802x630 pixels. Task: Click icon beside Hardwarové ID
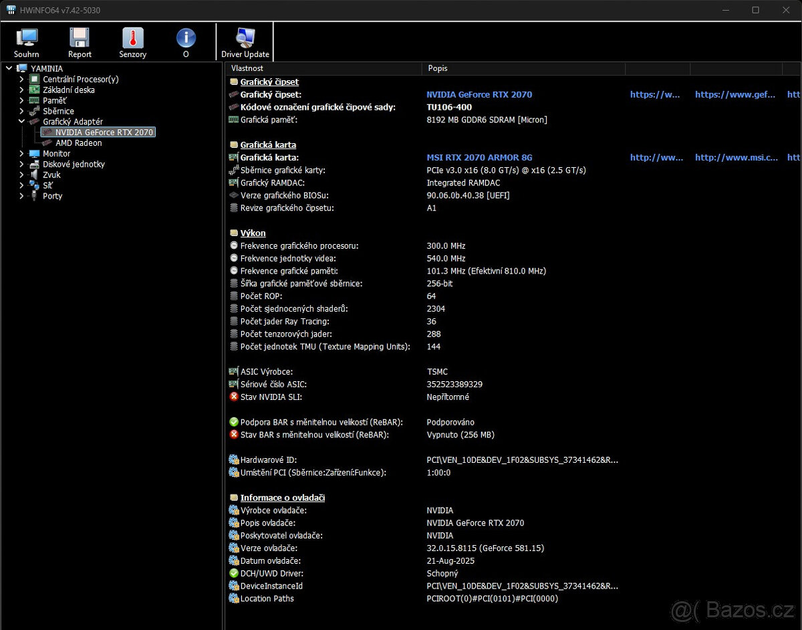coord(234,459)
